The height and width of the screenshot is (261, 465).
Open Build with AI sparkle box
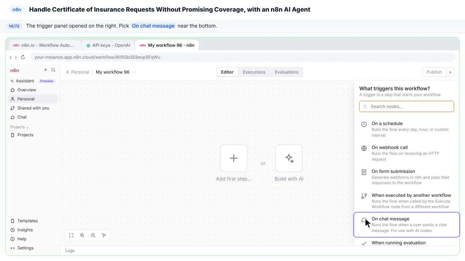pyautogui.click(x=289, y=158)
